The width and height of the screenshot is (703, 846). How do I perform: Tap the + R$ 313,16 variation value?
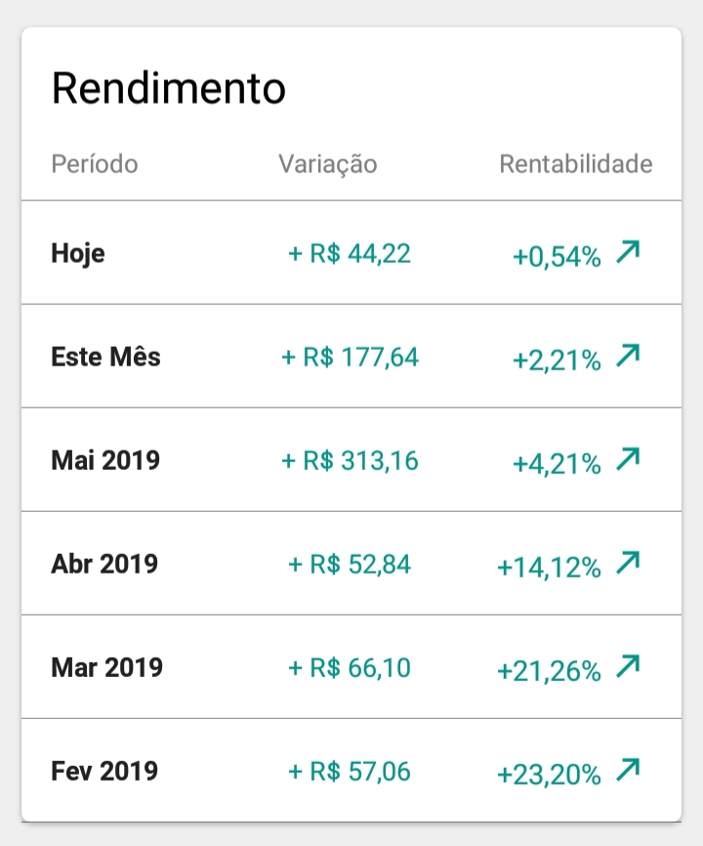point(350,461)
